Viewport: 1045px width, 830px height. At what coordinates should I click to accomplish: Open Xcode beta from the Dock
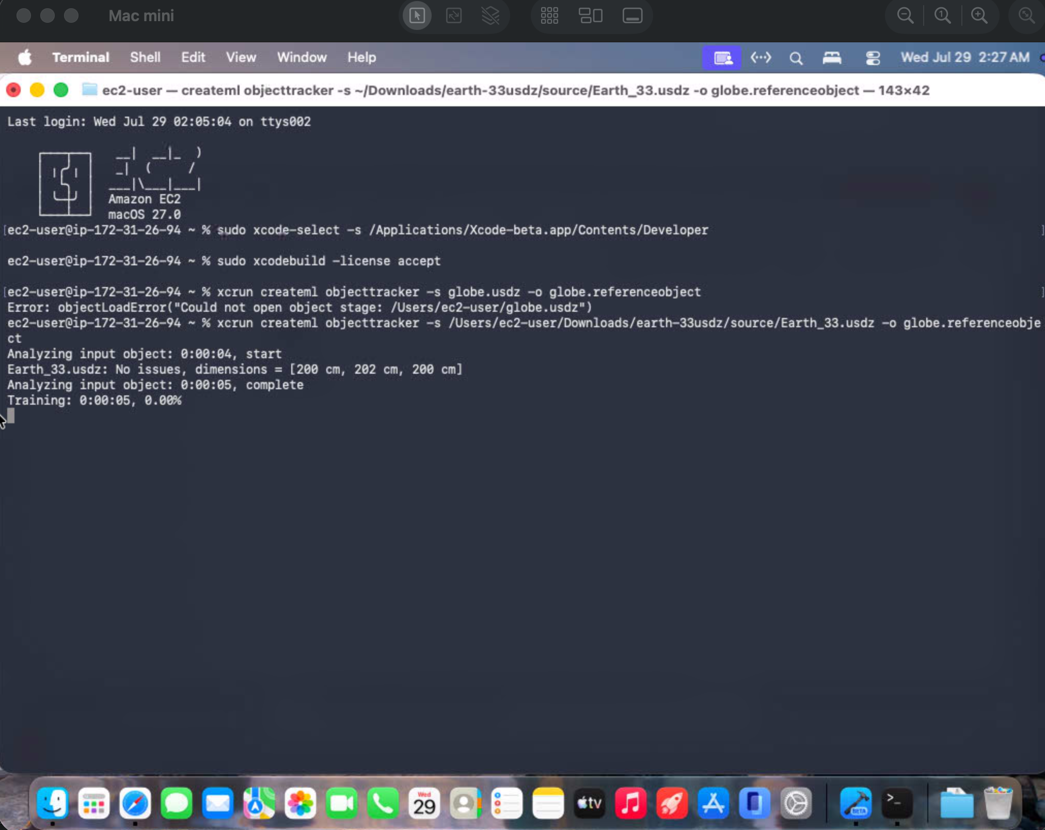tap(856, 803)
